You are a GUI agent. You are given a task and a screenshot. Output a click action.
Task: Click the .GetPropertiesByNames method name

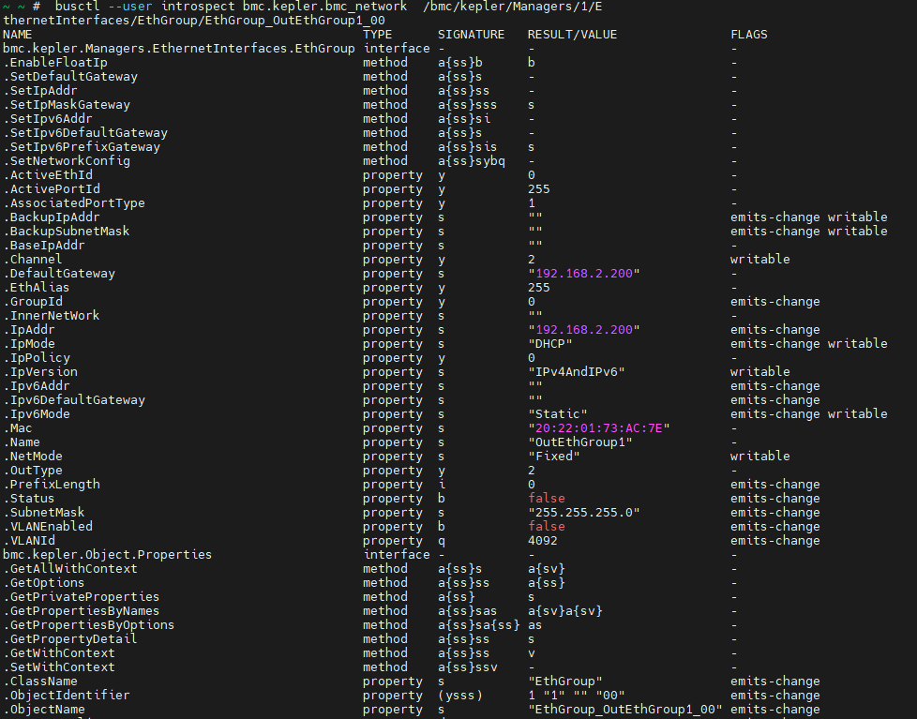[x=81, y=611]
